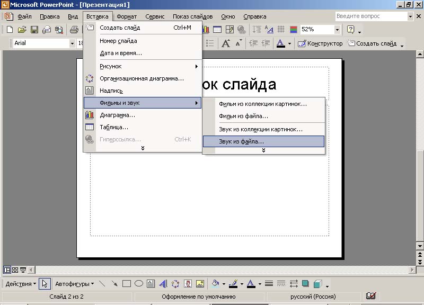Viewport: 424px width, 305px height.
Task: Increase font size with large A icon
Action: [x=226, y=43]
